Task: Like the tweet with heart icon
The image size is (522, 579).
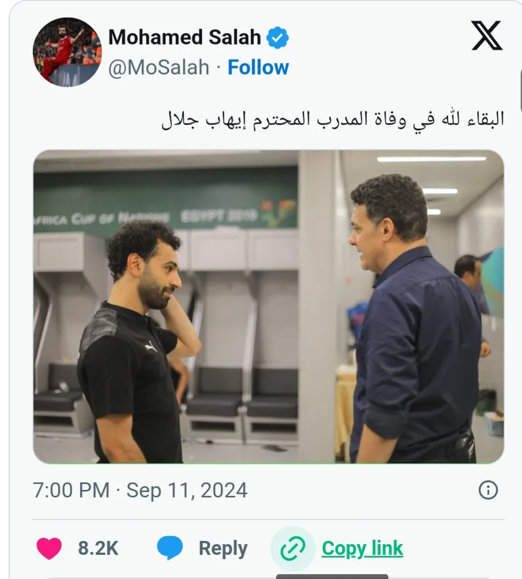Action: pos(49,548)
